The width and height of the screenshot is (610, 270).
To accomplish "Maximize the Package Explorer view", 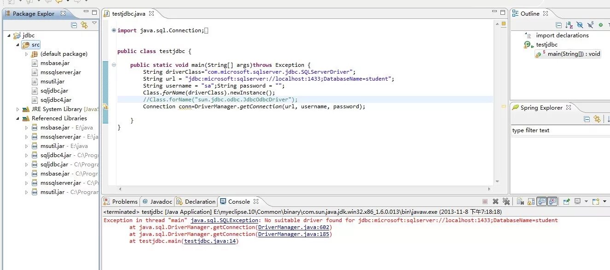I will 94,12.
